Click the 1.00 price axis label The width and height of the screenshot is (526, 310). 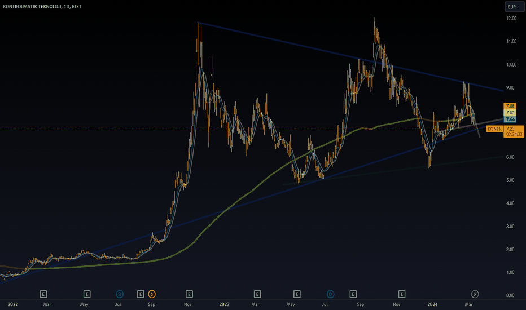tap(510, 272)
